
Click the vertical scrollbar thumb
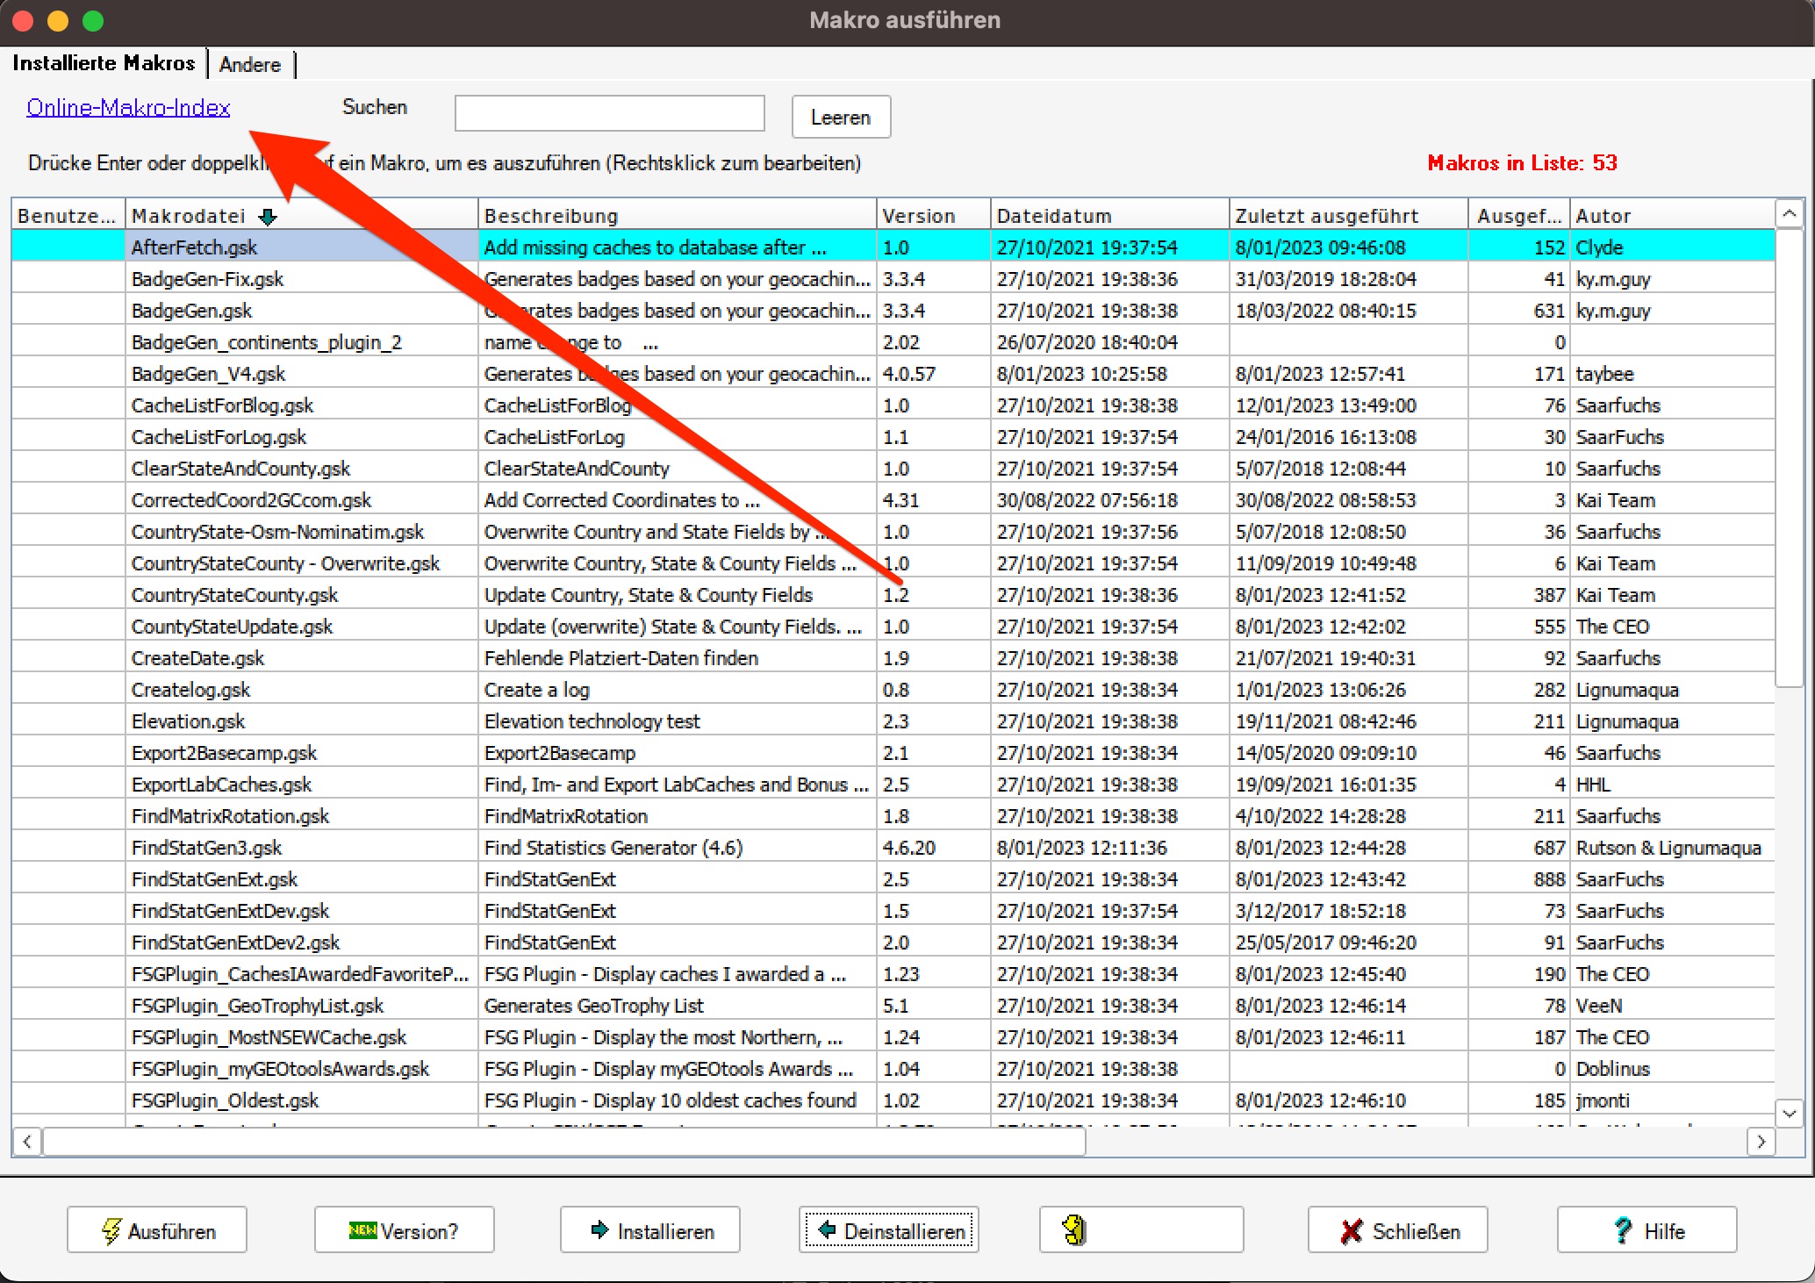[x=1790, y=457]
